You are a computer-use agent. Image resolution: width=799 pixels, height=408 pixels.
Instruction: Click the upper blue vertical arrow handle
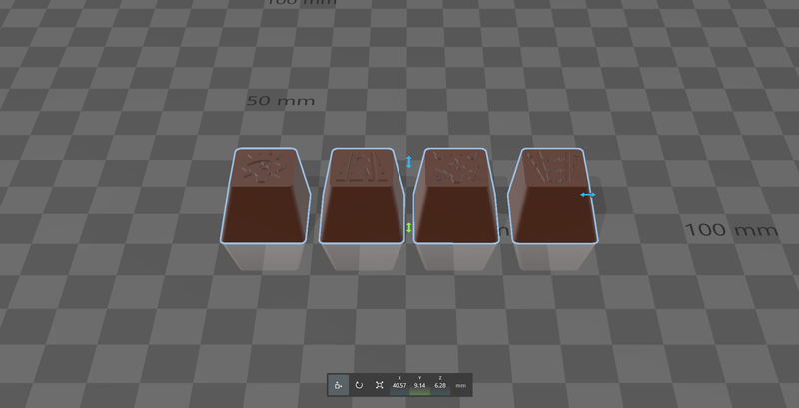[x=408, y=162]
